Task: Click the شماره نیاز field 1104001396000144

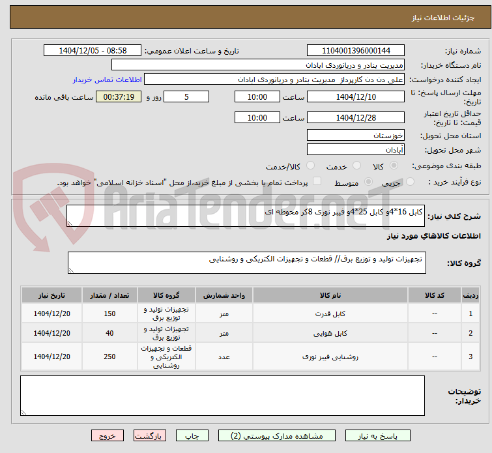Action: (x=356, y=51)
